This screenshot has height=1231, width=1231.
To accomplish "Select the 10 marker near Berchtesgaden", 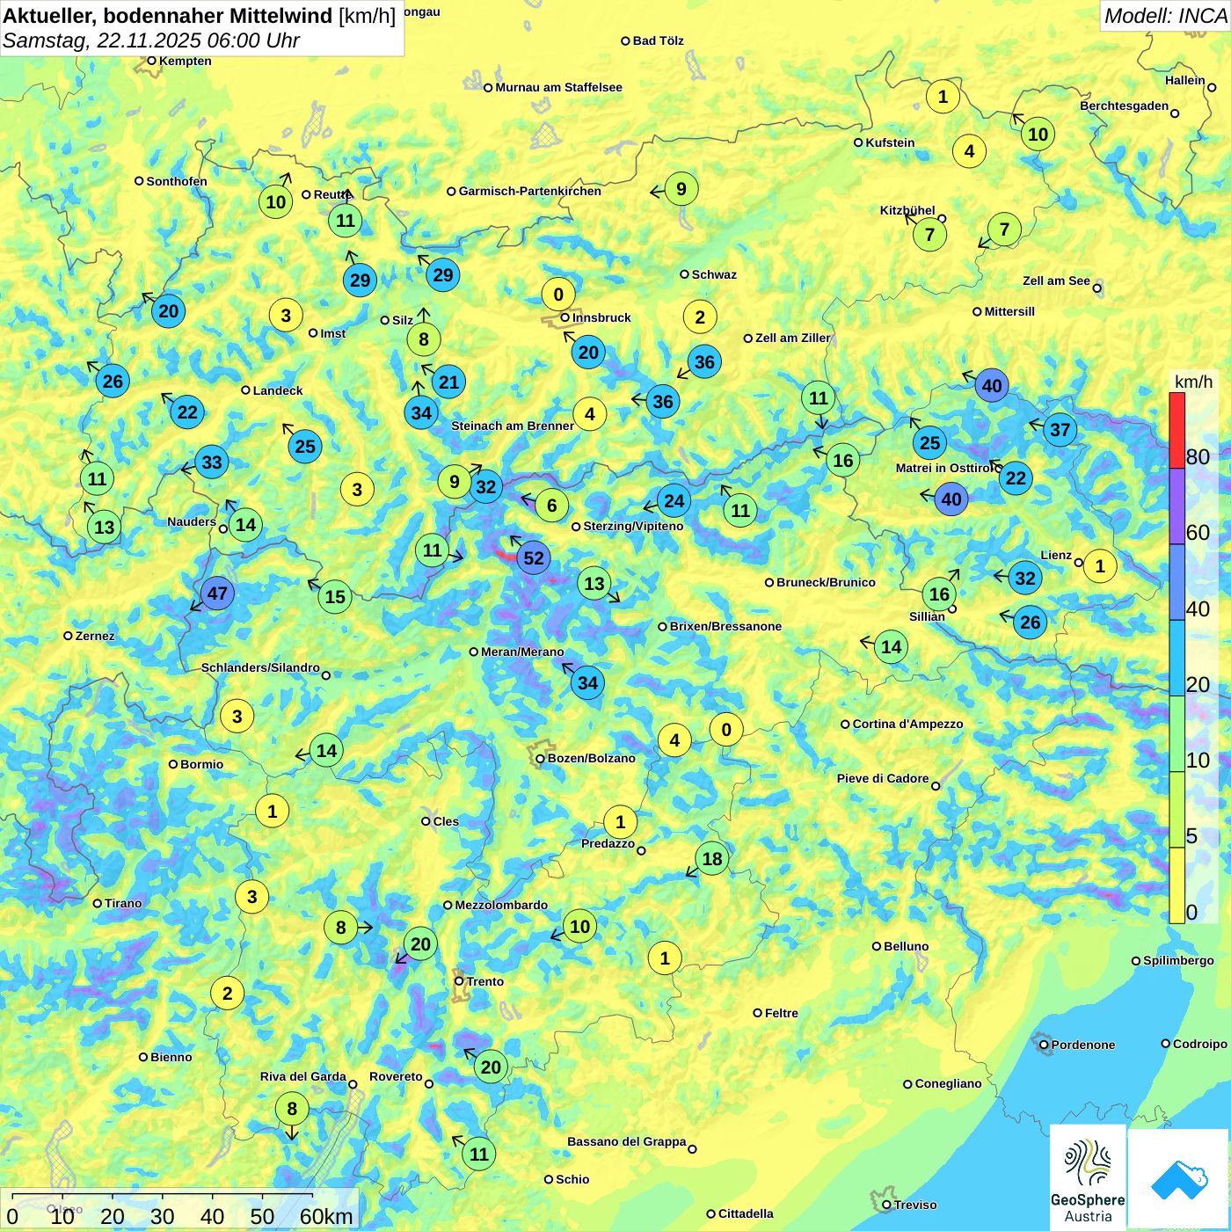I will pos(1038,135).
